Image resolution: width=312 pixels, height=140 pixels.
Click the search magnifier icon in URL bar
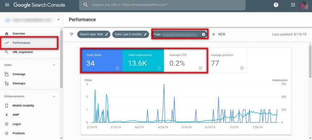tap(85, 5)
